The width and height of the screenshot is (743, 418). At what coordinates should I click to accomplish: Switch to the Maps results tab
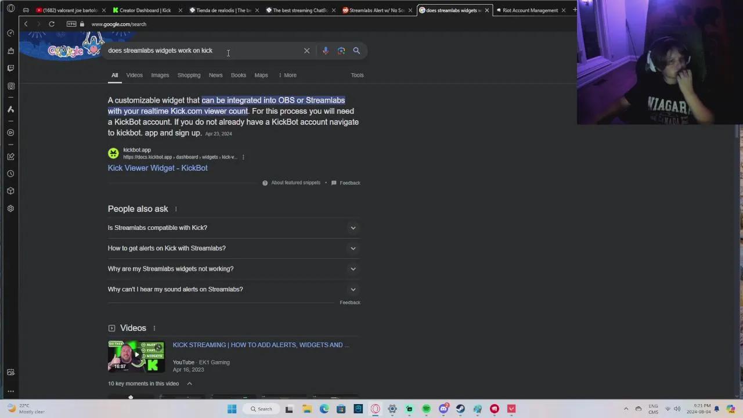pyautogui.click(x=261, y=75)
